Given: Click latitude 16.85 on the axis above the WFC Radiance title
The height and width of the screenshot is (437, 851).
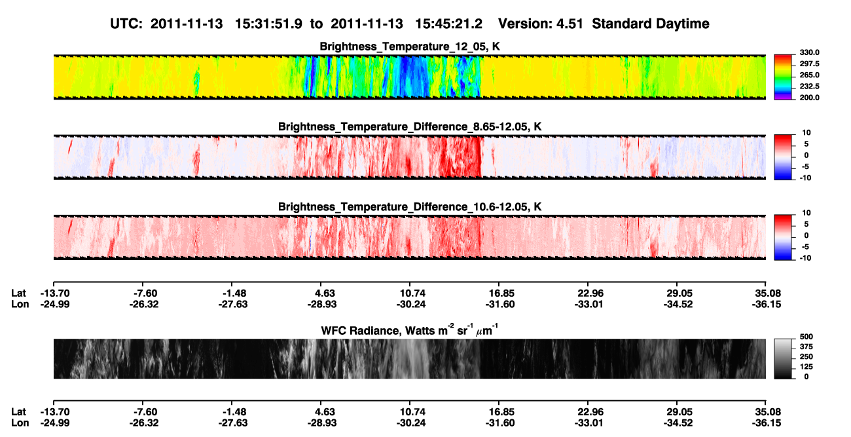Looking at the screenshot, I should point(501,293).
